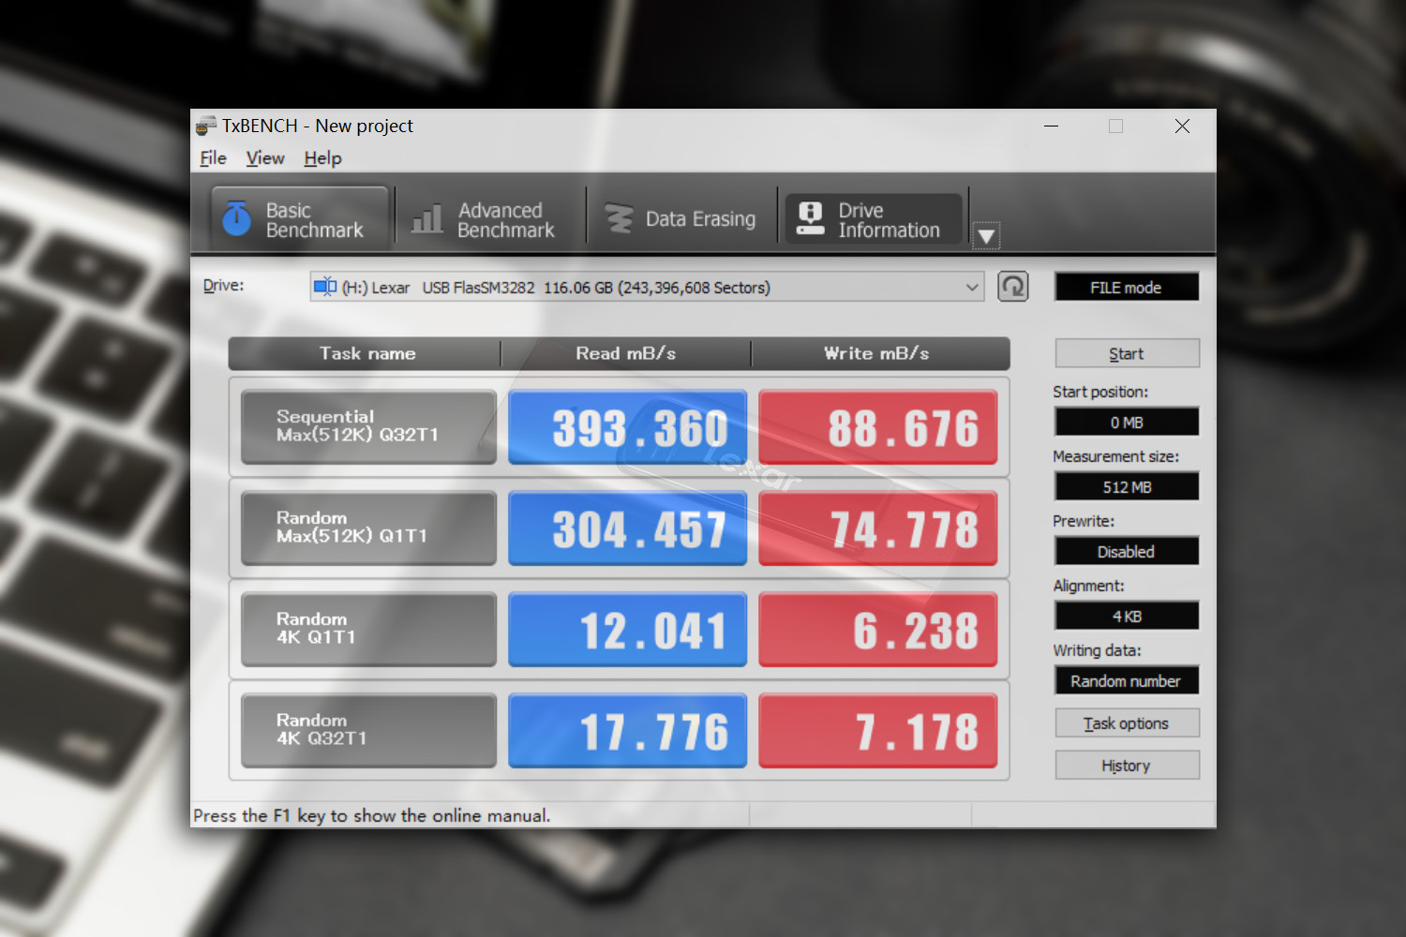
Task: Click the 12.041 read result
Action: pyautogui.click(x=628, y=630)
